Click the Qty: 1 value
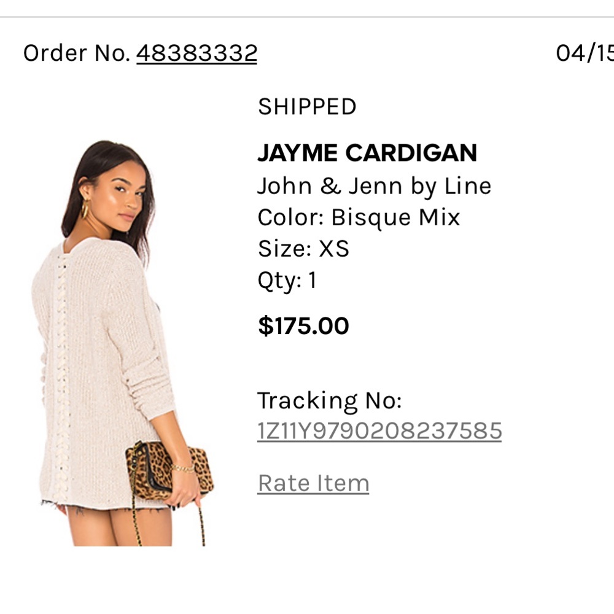Viewport: 614px width, 614px height. click(x=286, y=280)
